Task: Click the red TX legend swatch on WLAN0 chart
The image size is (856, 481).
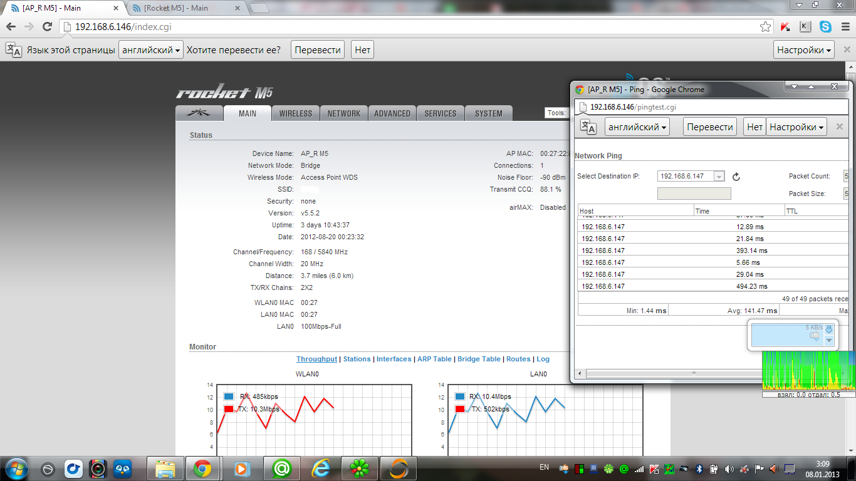Action: 229,409
